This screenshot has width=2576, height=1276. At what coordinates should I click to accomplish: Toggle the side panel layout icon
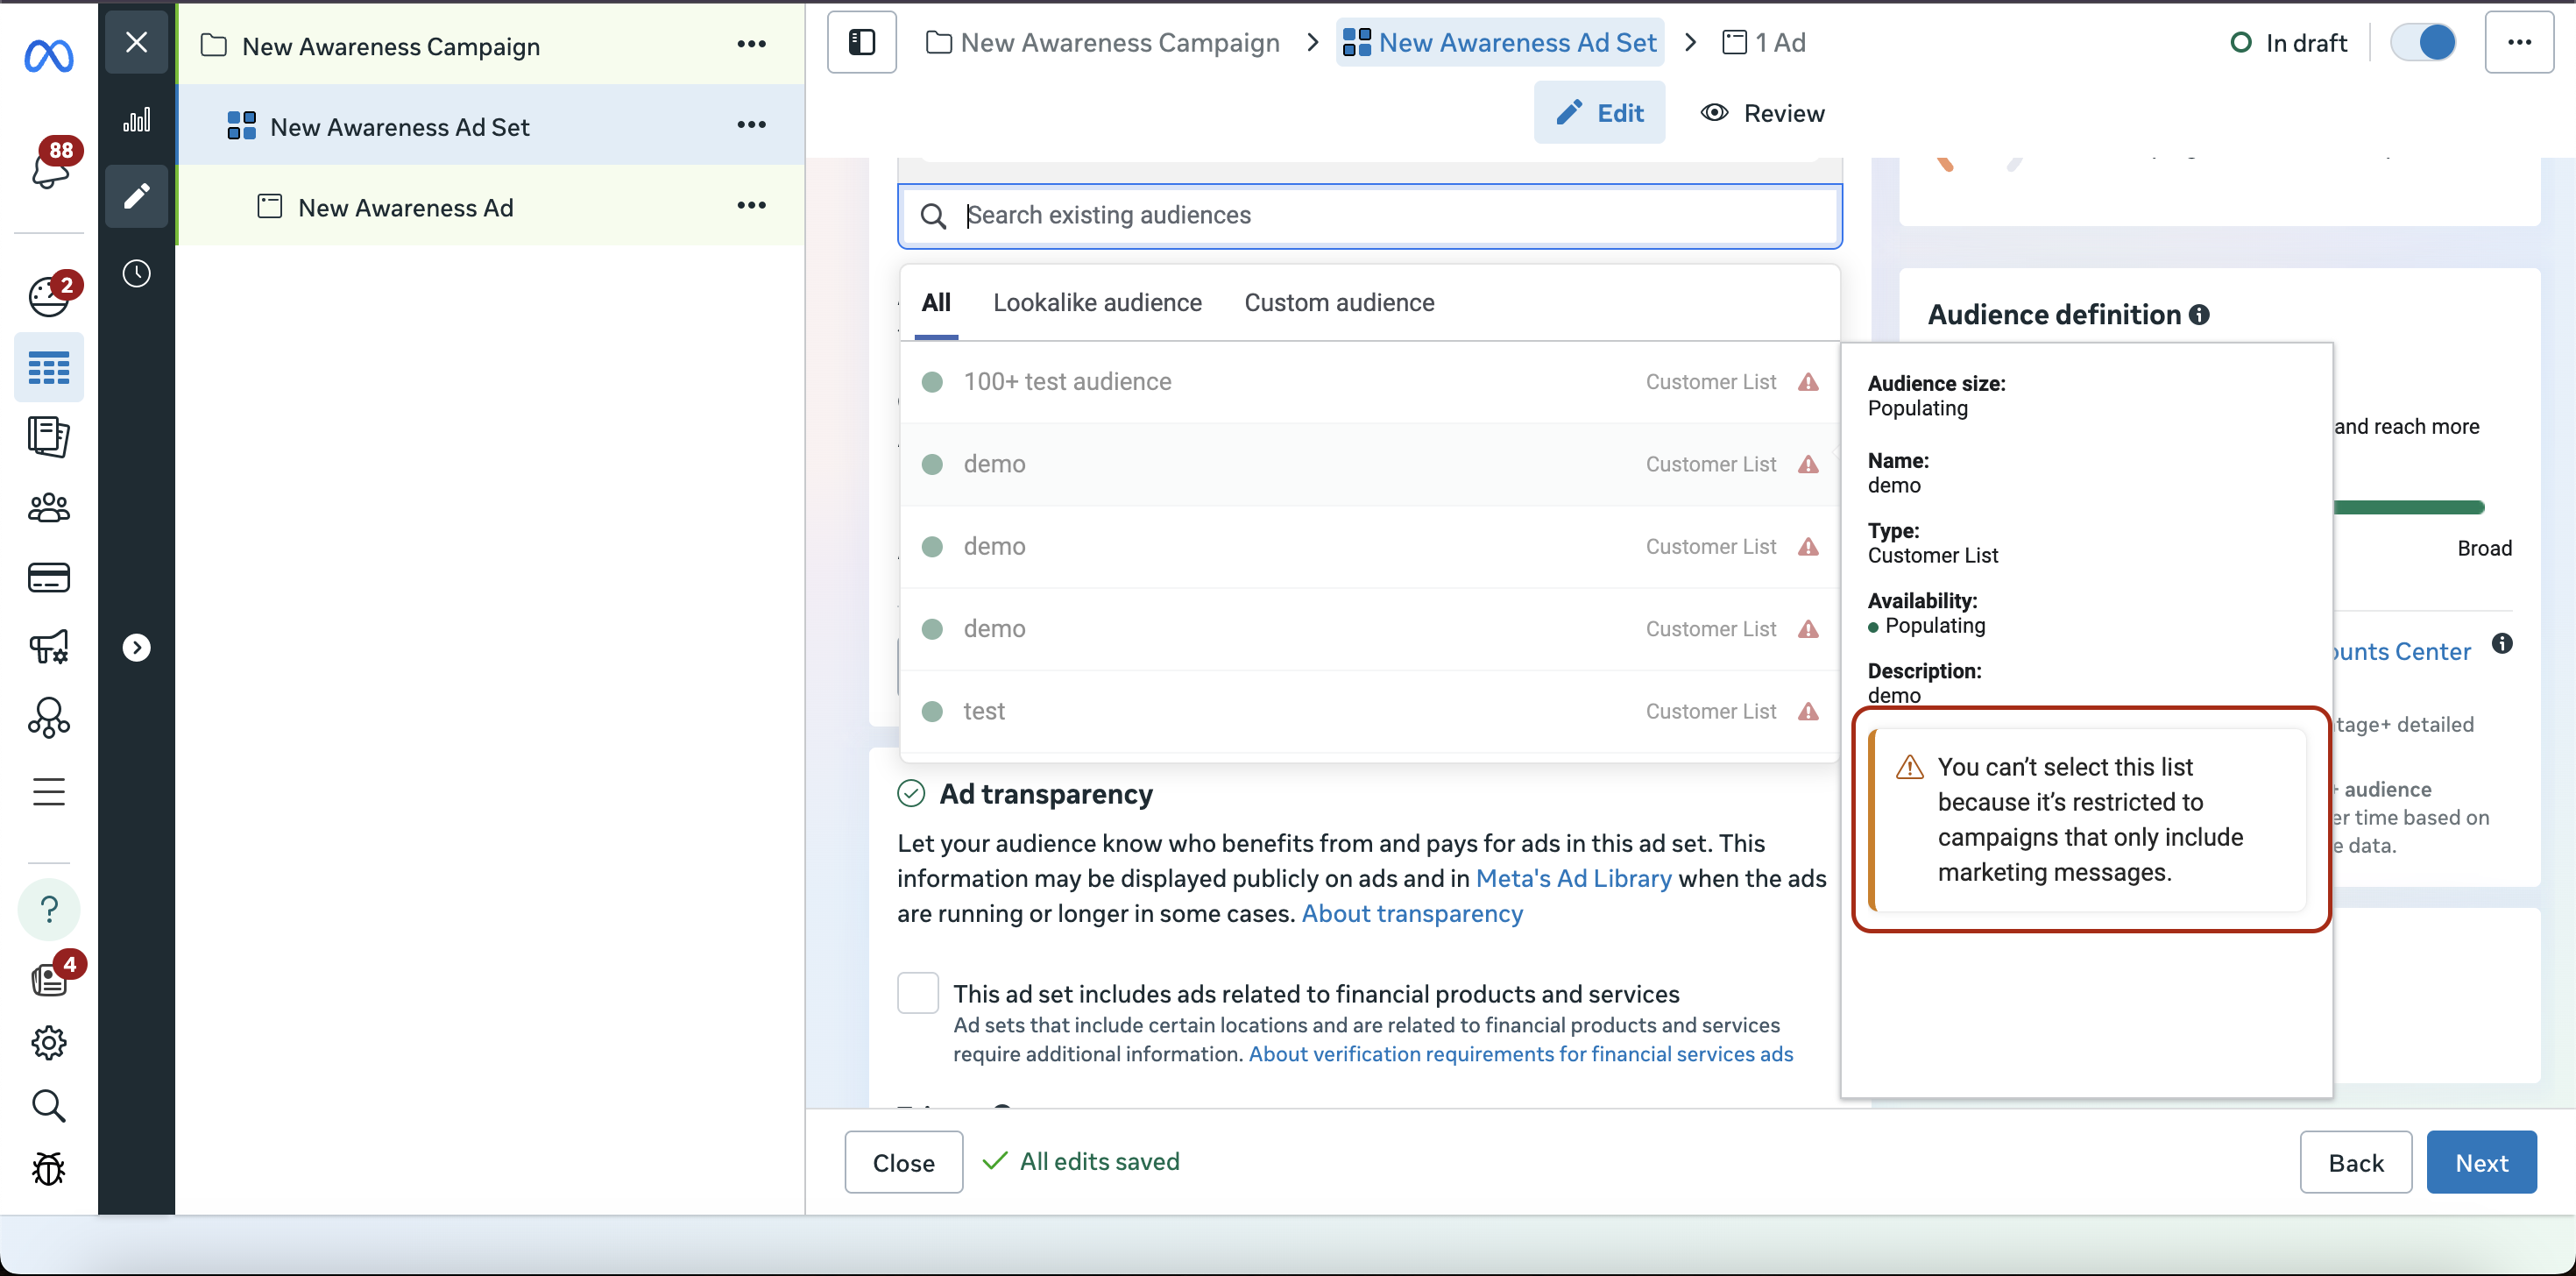coord(861,43)
